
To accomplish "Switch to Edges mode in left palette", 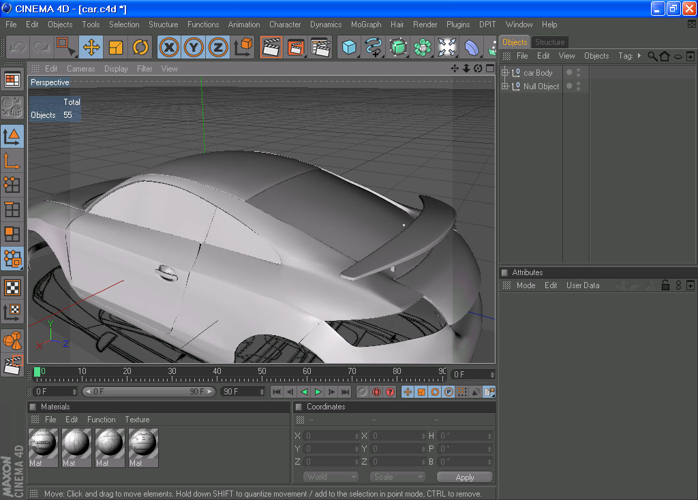I will pos(12,210).
